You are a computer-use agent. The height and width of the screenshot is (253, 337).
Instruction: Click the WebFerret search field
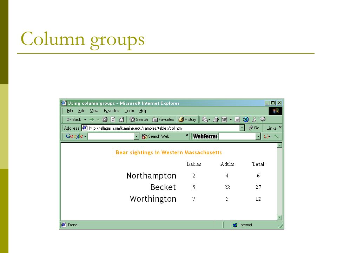tap(237, 136)
